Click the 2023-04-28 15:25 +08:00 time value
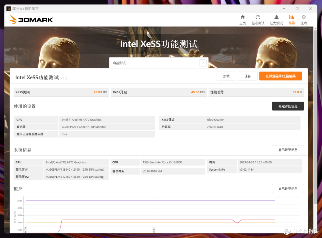This screenshot has height=238, width=322. click(256, 162)
